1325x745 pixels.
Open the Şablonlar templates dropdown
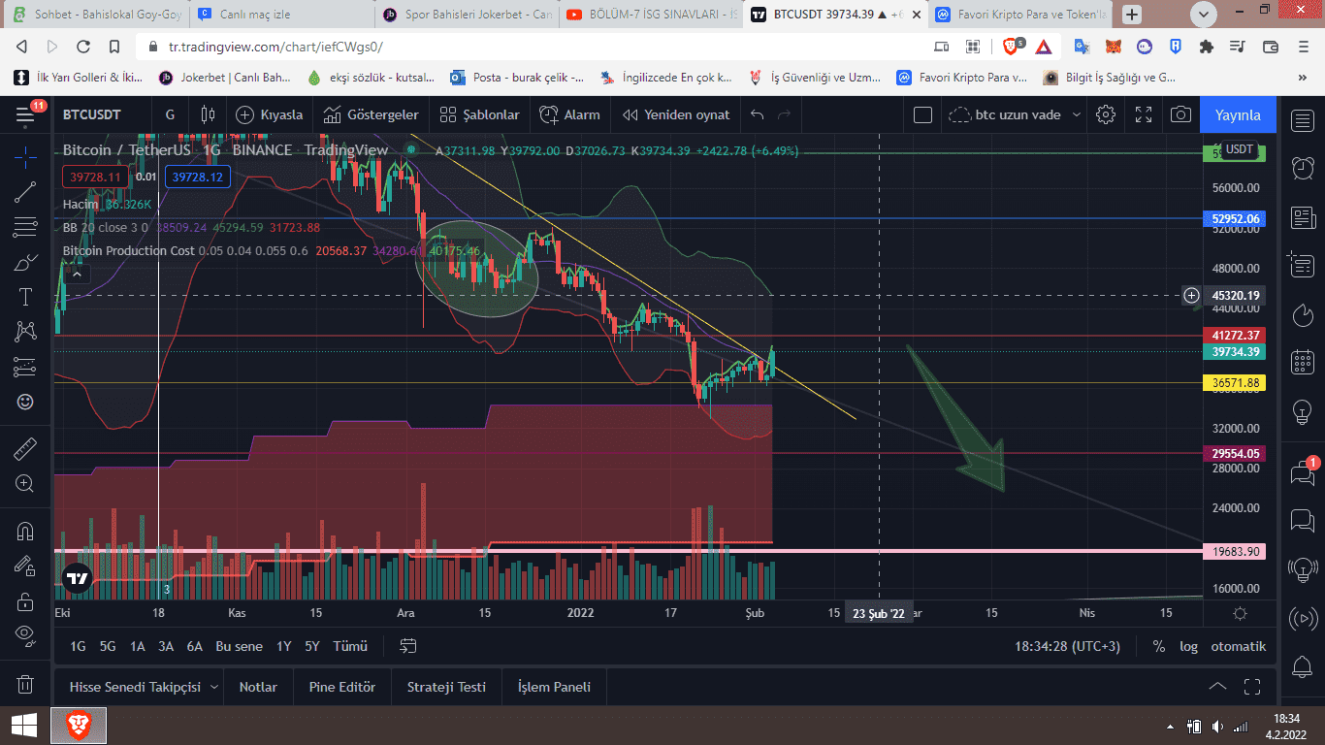tap(480, 114)
